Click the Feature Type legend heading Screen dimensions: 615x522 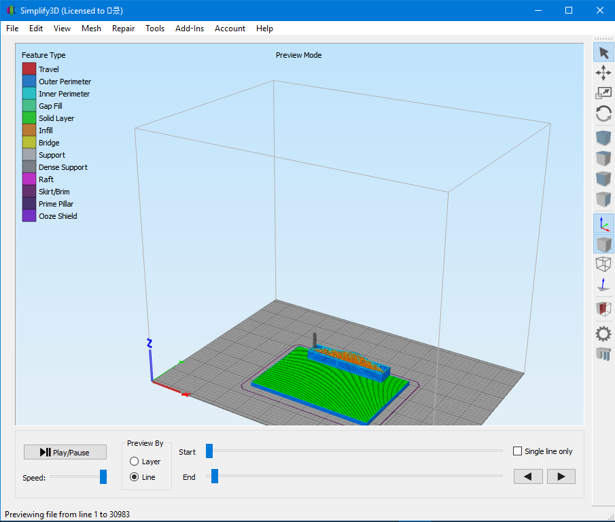(43, 55)
